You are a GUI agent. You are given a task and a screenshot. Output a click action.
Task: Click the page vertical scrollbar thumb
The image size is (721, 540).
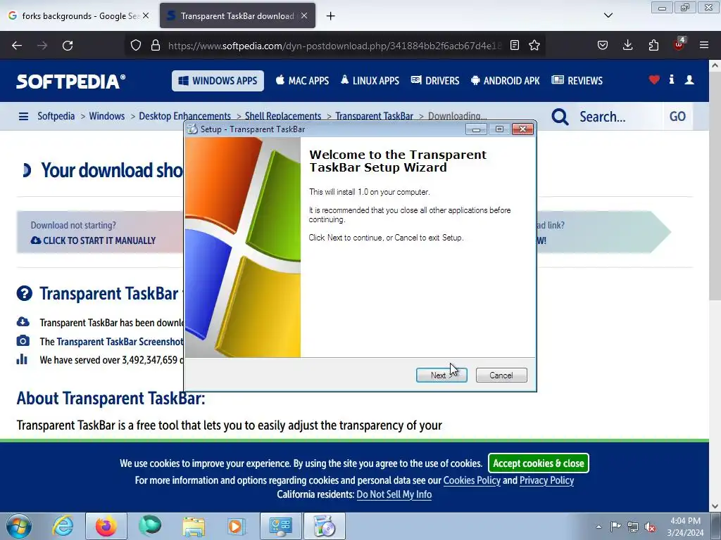715,186
